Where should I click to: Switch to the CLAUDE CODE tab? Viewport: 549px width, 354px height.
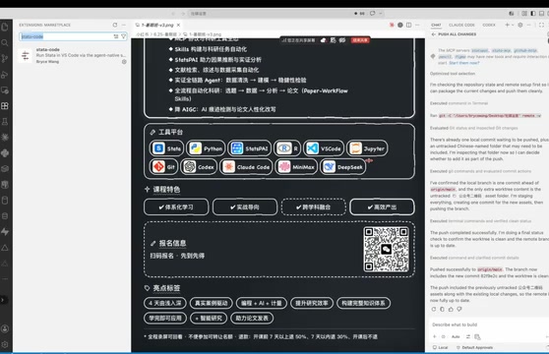[x=461, y=25]
